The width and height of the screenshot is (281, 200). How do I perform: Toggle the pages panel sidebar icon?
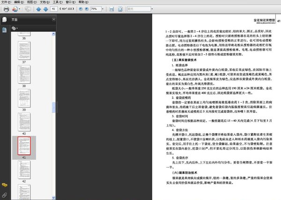point(4,20)
